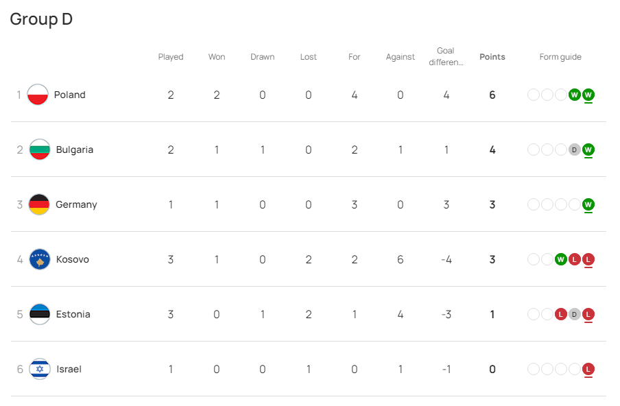Screen dimensions: 620x406
Task: Select the Played column header
Action: tap(171, 57)
